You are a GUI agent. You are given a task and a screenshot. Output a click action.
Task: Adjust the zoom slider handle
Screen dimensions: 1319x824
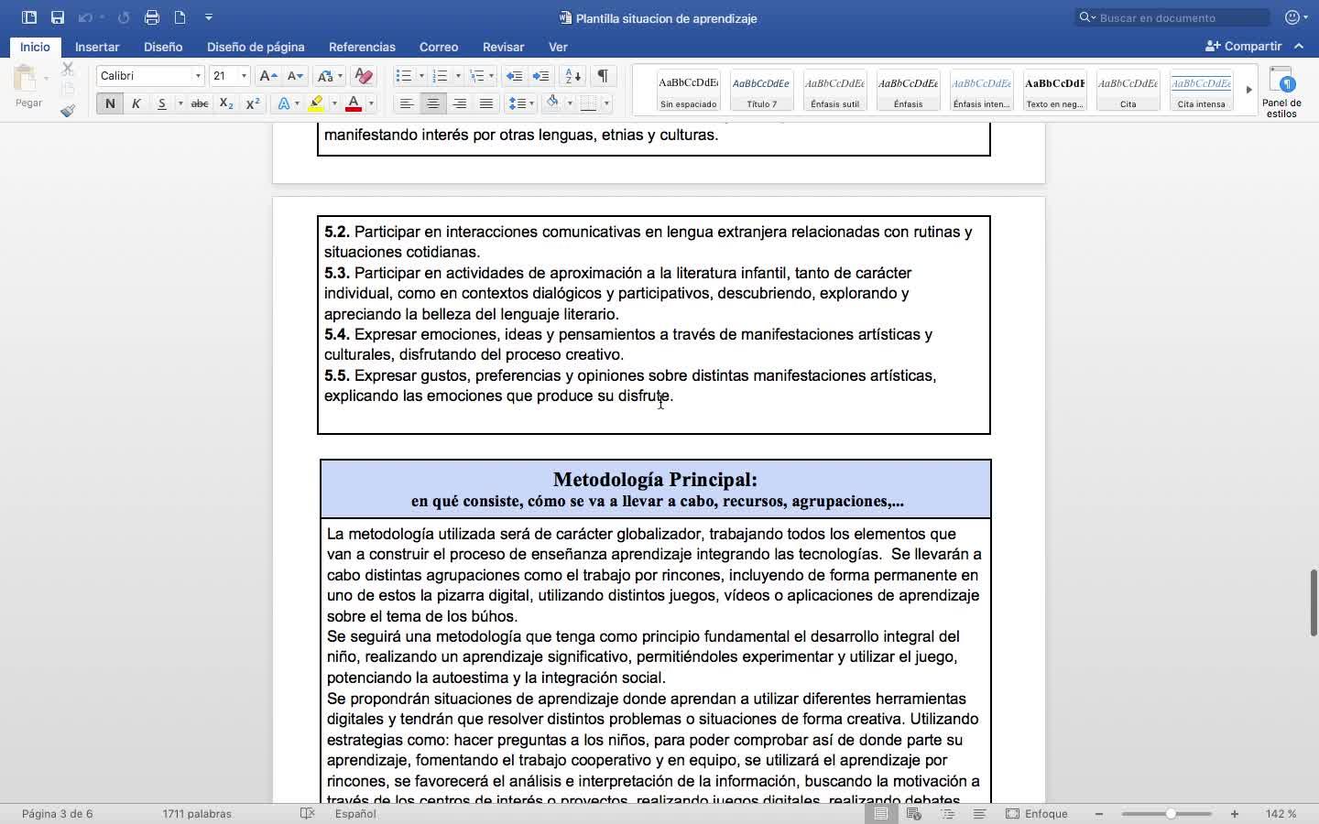coord(1171,814)
